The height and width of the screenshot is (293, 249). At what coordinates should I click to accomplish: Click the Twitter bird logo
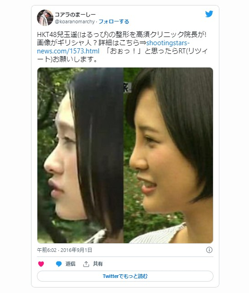pyautogui.click(x=209, y=14)
